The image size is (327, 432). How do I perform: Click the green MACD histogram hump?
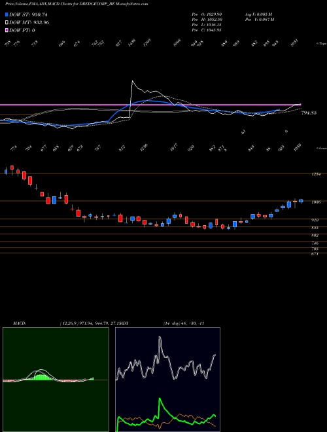(x=41, y=378)
